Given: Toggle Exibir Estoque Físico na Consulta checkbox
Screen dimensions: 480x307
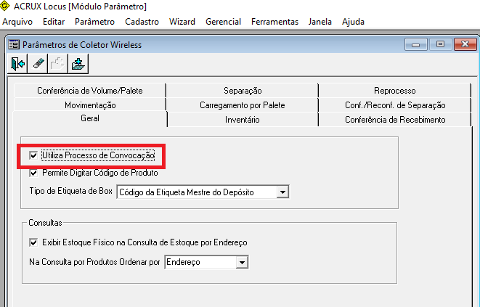Looking at the screenshot, I should point(33,242).
